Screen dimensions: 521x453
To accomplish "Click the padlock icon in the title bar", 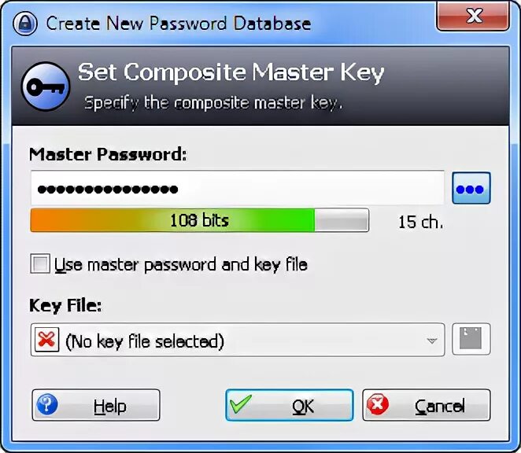I will click(25, 24).
